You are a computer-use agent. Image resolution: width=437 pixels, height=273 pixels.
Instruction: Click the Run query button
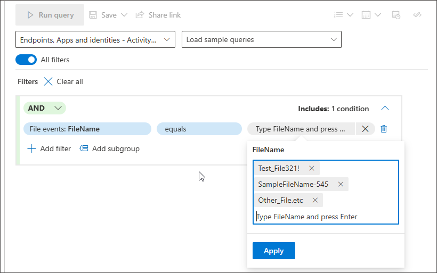tap(50, 15)
